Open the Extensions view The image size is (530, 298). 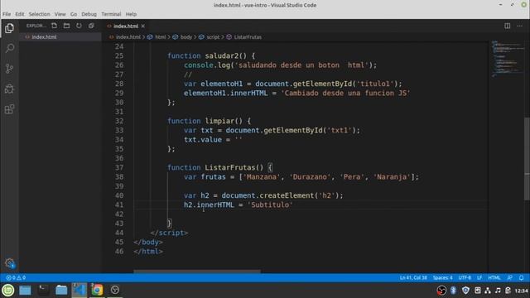click(x=9, y=109)
